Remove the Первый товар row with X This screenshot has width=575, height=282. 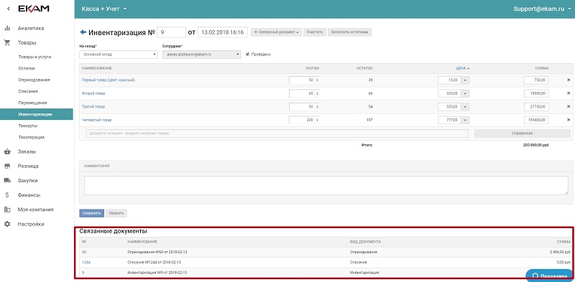(x=569, y=80)
